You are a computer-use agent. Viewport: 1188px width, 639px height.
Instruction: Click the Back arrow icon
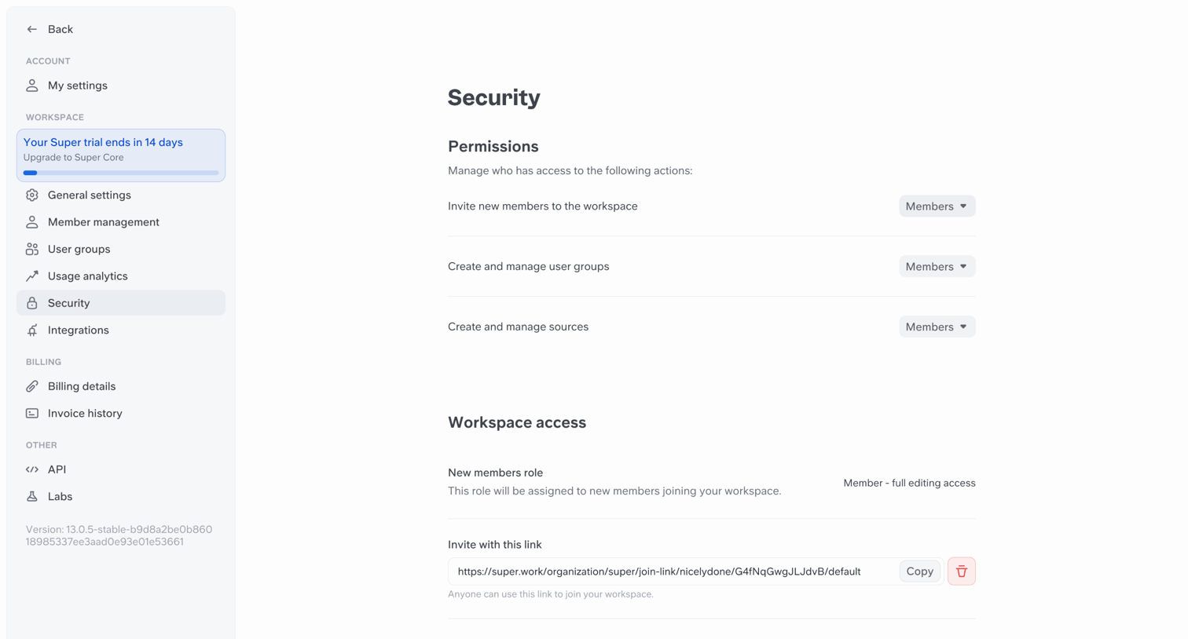[x=32, y=29]
